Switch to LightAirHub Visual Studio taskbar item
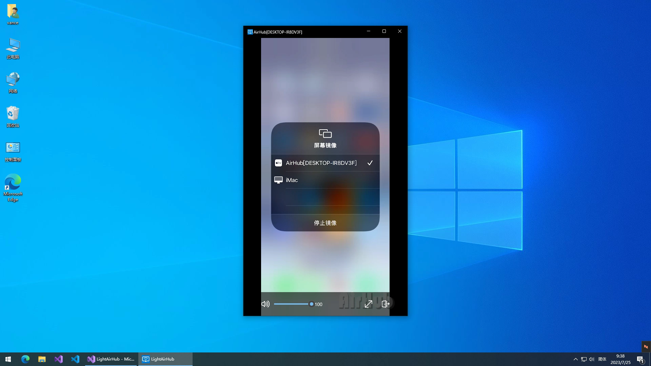This screenshot has width=651, height=366. (111, 359)
